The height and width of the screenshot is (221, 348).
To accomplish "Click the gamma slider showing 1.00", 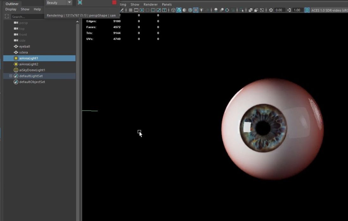I will click(x=296, y=10).
